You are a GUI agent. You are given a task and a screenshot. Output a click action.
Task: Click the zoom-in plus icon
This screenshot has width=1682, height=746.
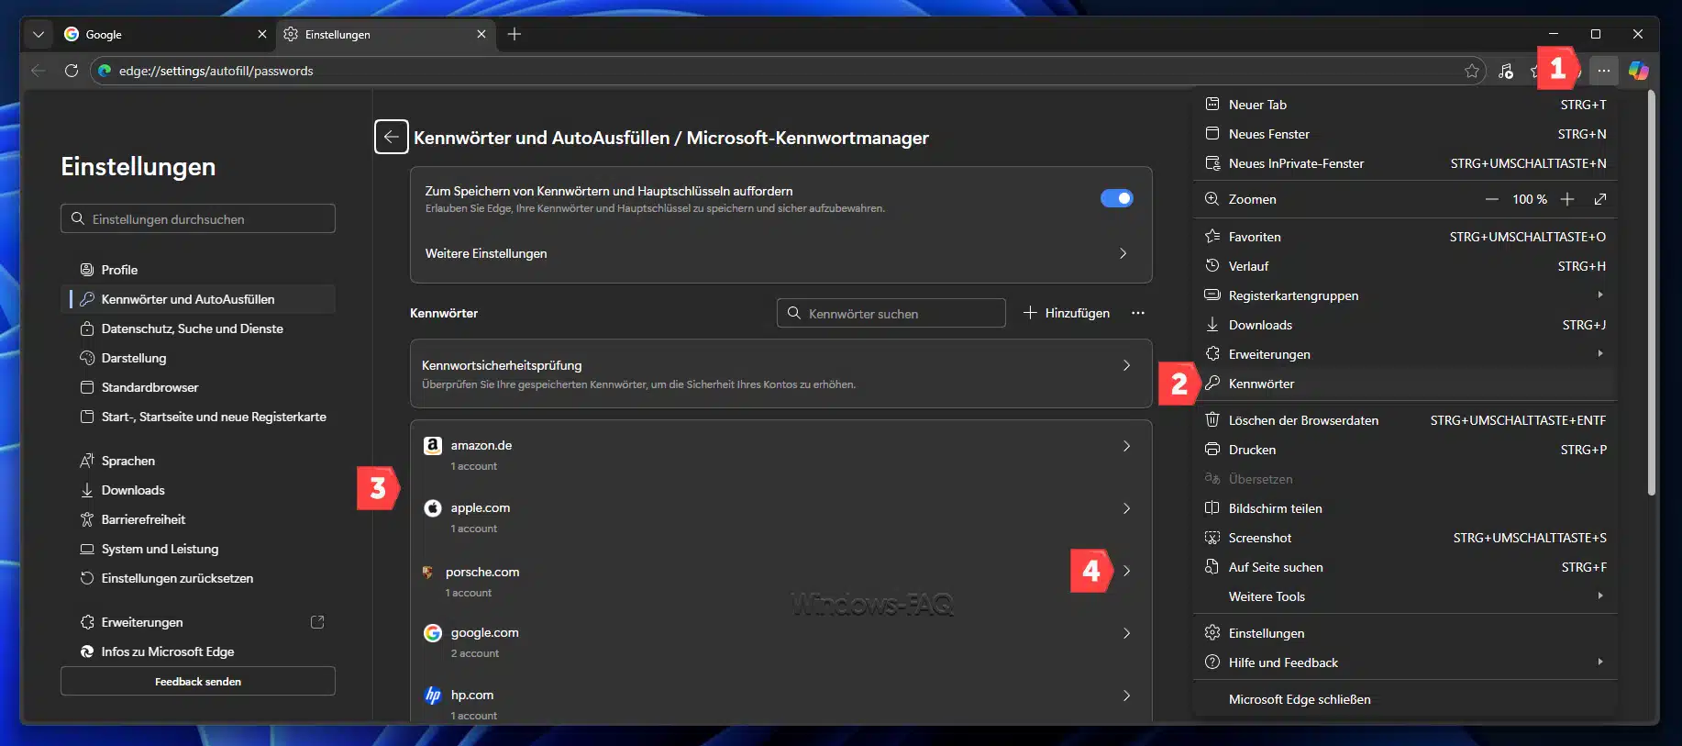pos(1567,199)
